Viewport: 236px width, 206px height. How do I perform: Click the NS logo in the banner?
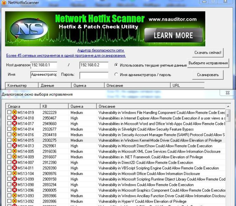pos(29,29)
